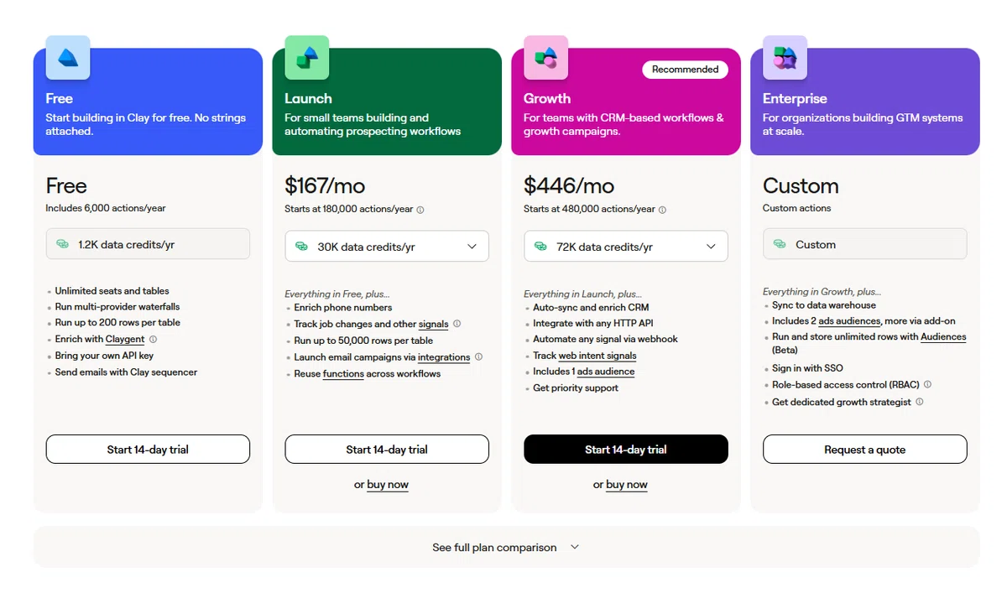Click the Free plan blue shape icon
1007x593 pixels.
coord(68,57)
